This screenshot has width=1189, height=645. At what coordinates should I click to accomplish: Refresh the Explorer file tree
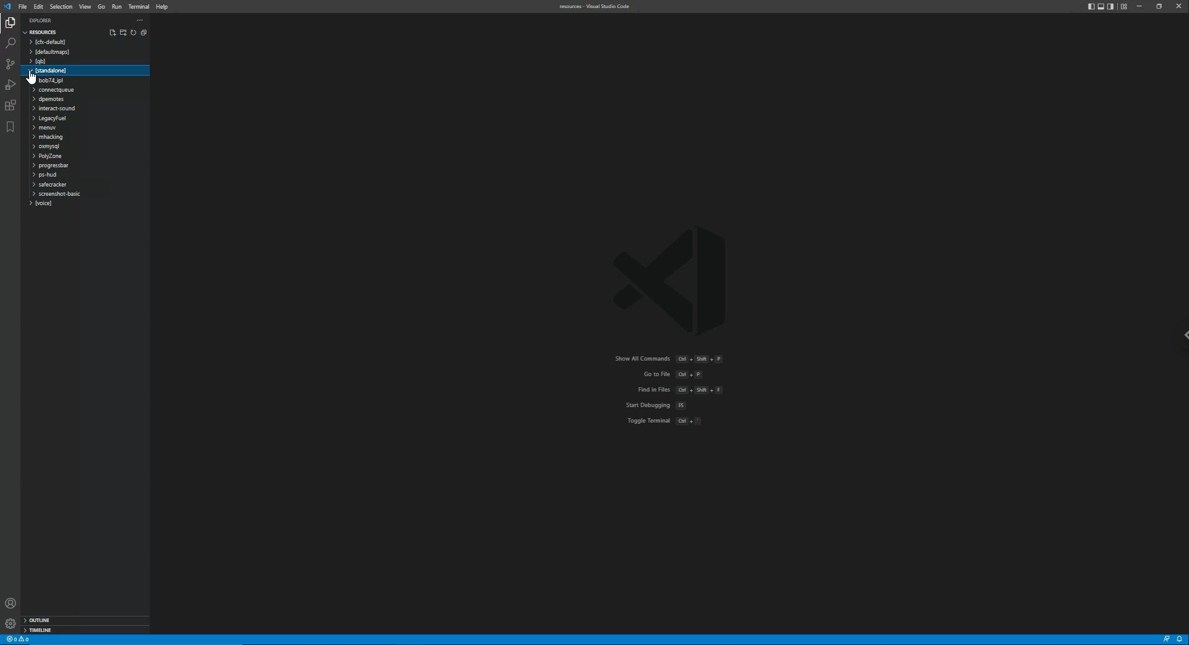point(133,33)
